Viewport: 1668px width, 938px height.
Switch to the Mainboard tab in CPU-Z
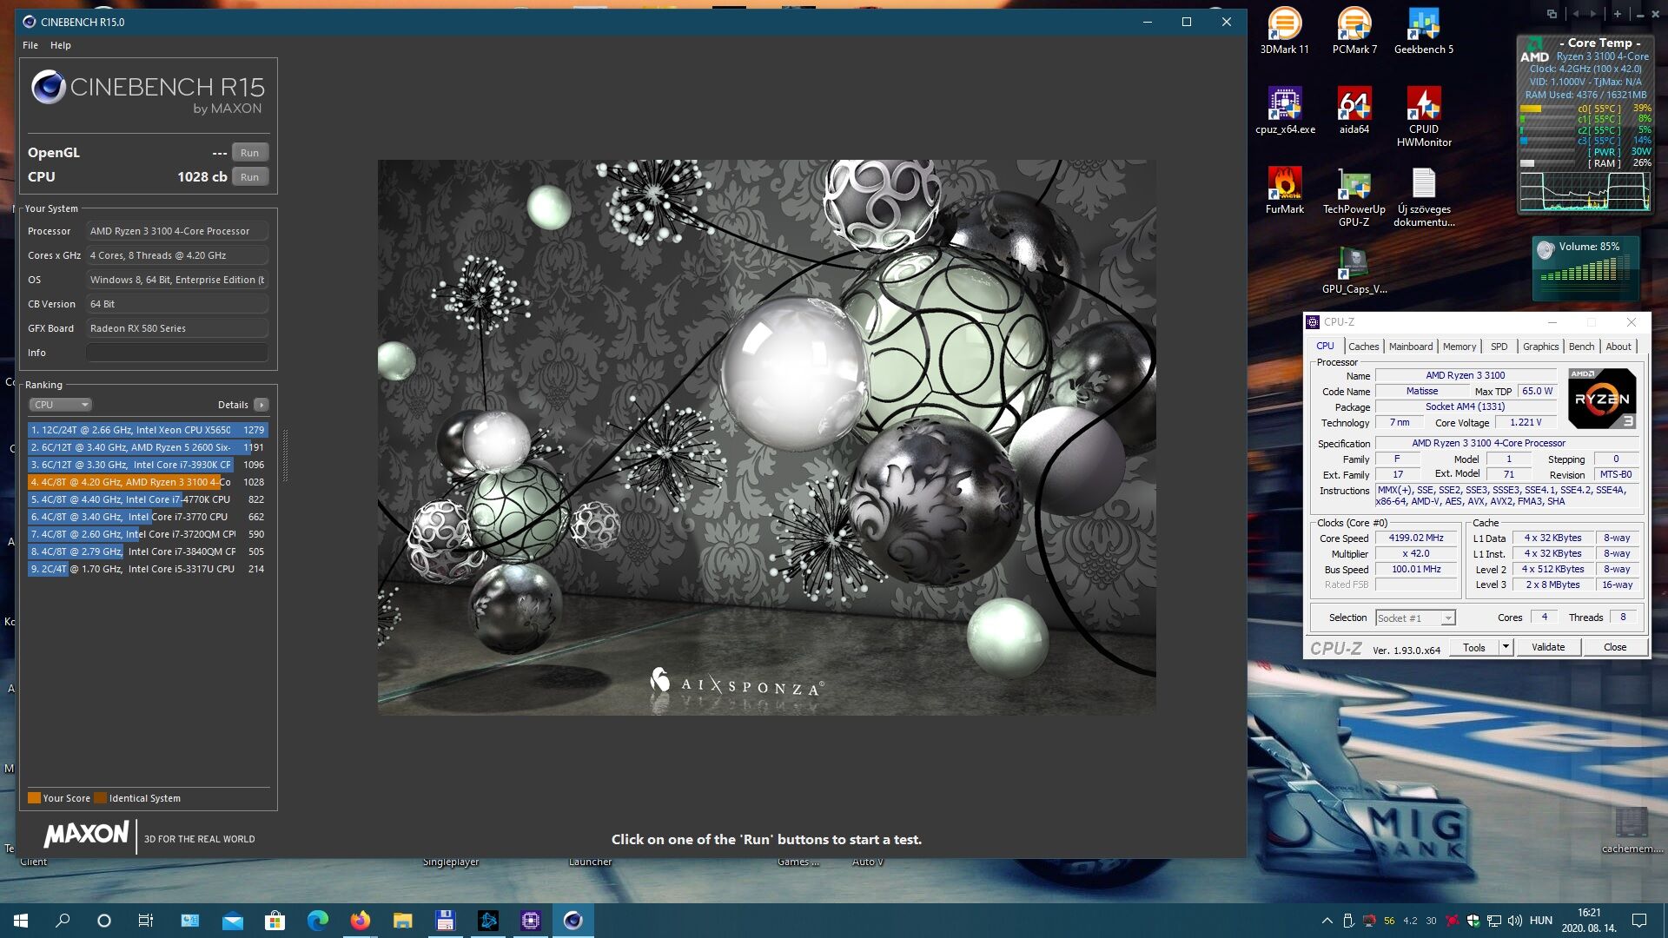coord(1411,347)
